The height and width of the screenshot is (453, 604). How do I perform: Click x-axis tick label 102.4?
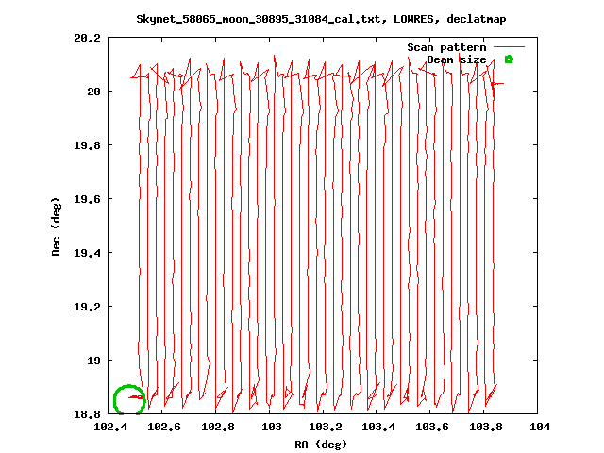[x=110, y=427]
